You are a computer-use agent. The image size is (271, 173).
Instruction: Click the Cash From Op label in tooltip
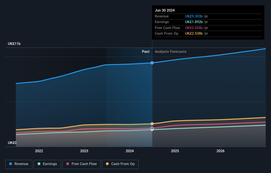coord(166,34)
